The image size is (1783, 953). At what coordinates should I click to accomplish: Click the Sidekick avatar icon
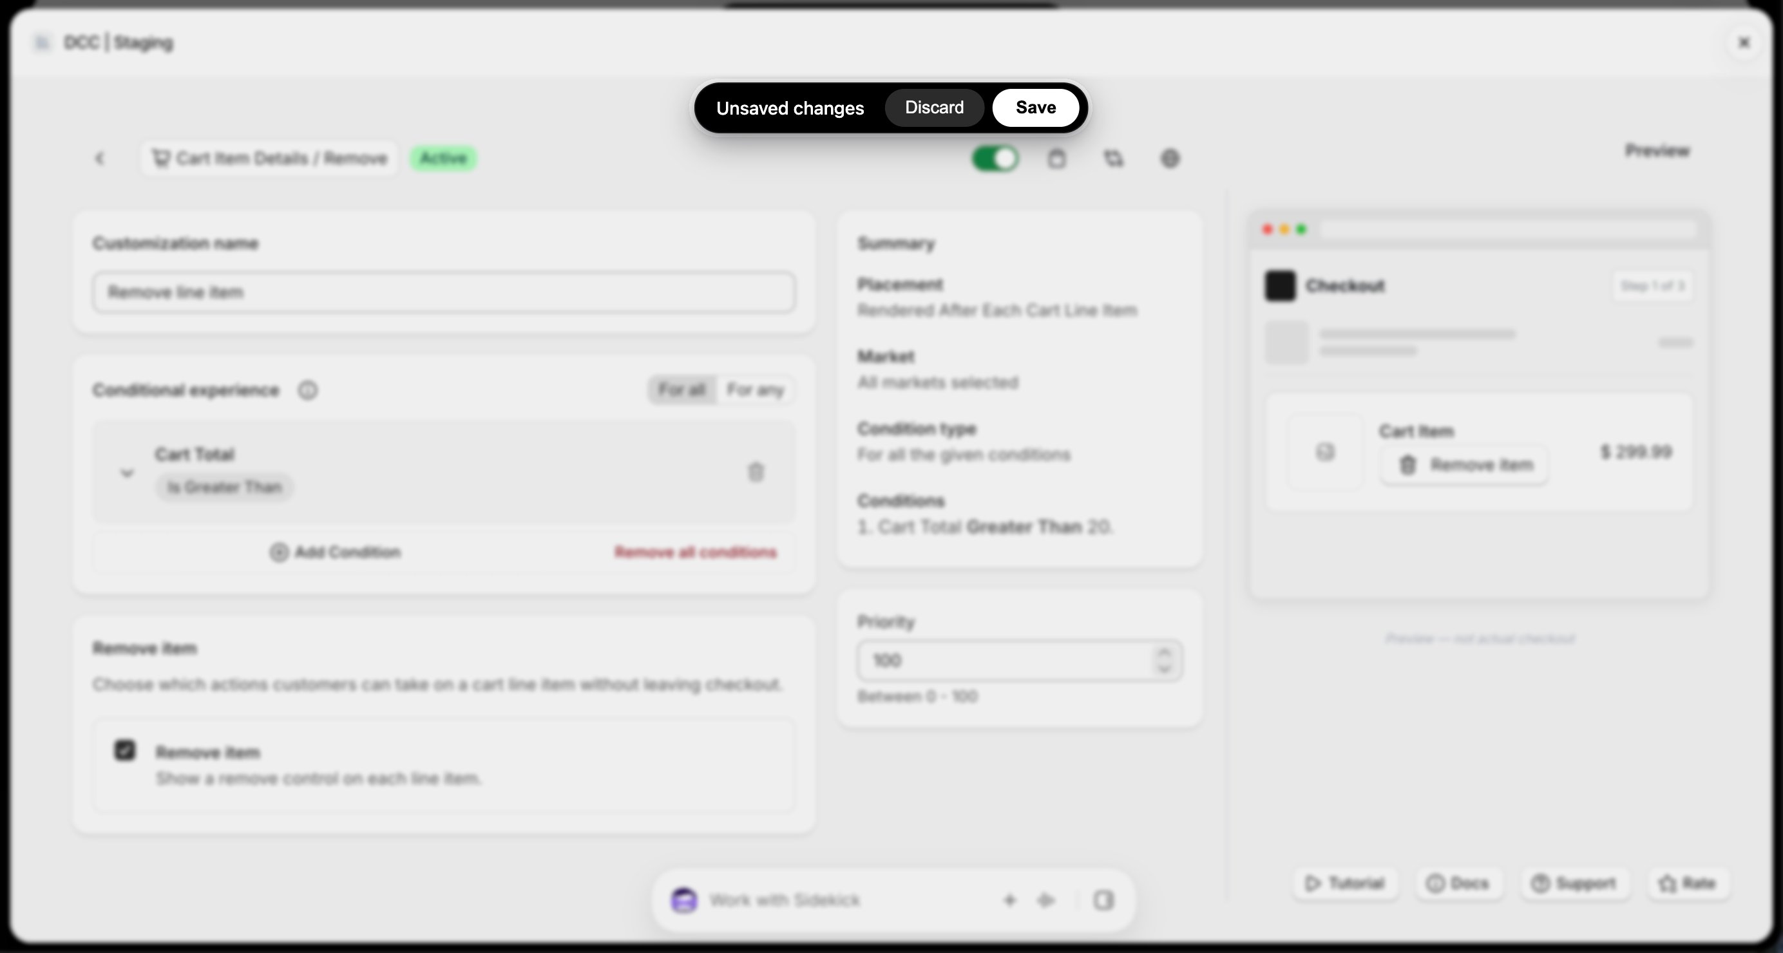tap(684, 900)
